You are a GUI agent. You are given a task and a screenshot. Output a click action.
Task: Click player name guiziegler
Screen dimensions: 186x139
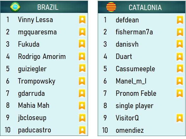(32, 69)
